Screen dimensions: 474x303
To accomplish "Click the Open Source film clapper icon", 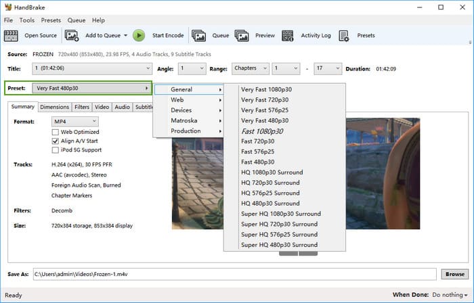I will point(11,36).
